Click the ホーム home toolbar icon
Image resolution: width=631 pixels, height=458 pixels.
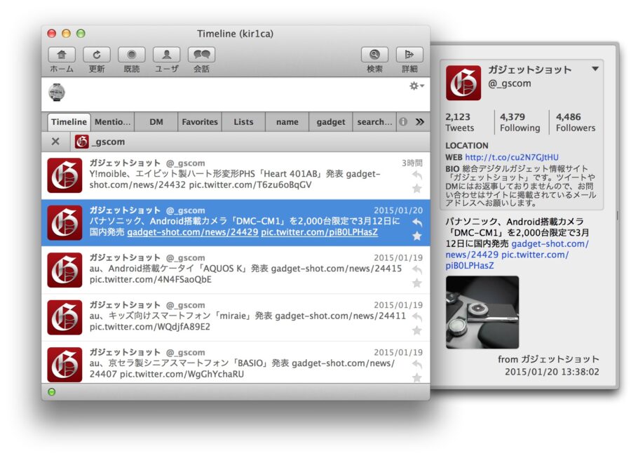[62, 55]
